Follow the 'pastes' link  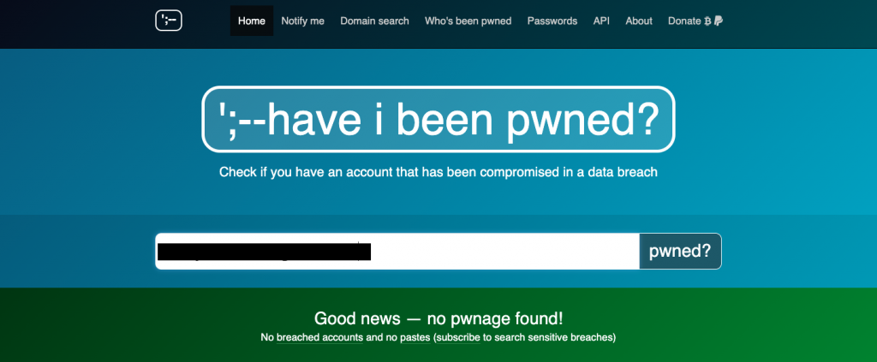pos(415,338)
